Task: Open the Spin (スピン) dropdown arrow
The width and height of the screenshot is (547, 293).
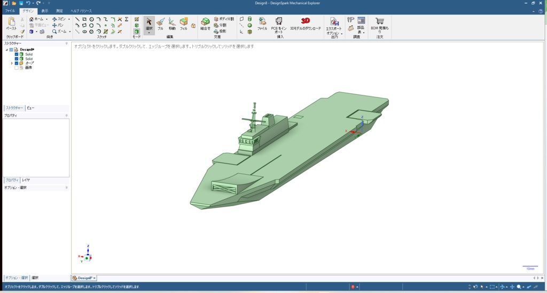Action: (x=69, y=19)
